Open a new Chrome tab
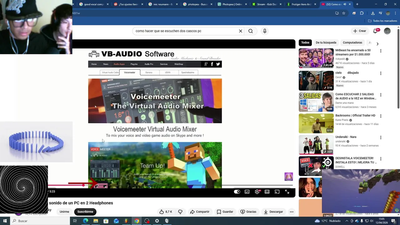The image size is (400, 225). (357, 4)
